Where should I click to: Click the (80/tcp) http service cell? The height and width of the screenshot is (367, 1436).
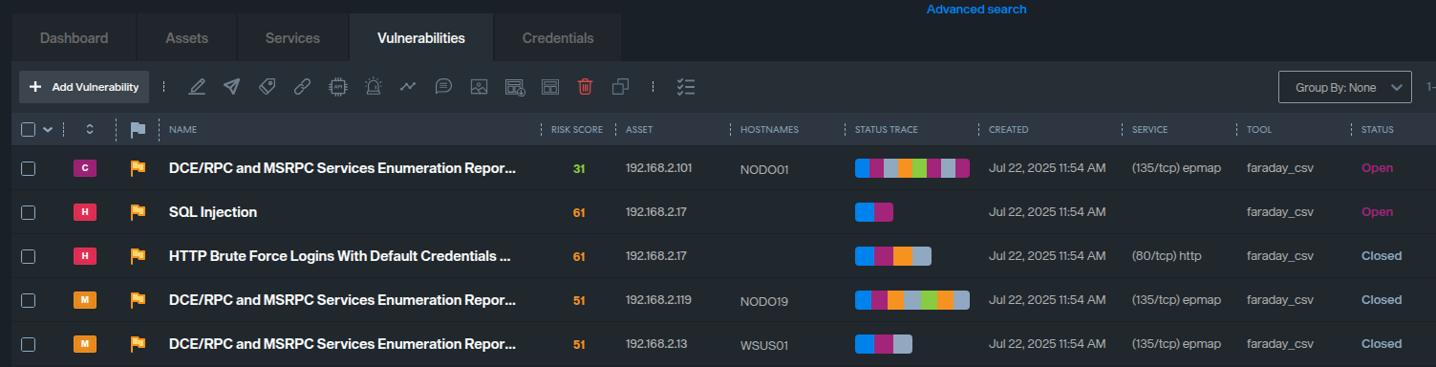pyautogui.click(x=1167, y=256)
